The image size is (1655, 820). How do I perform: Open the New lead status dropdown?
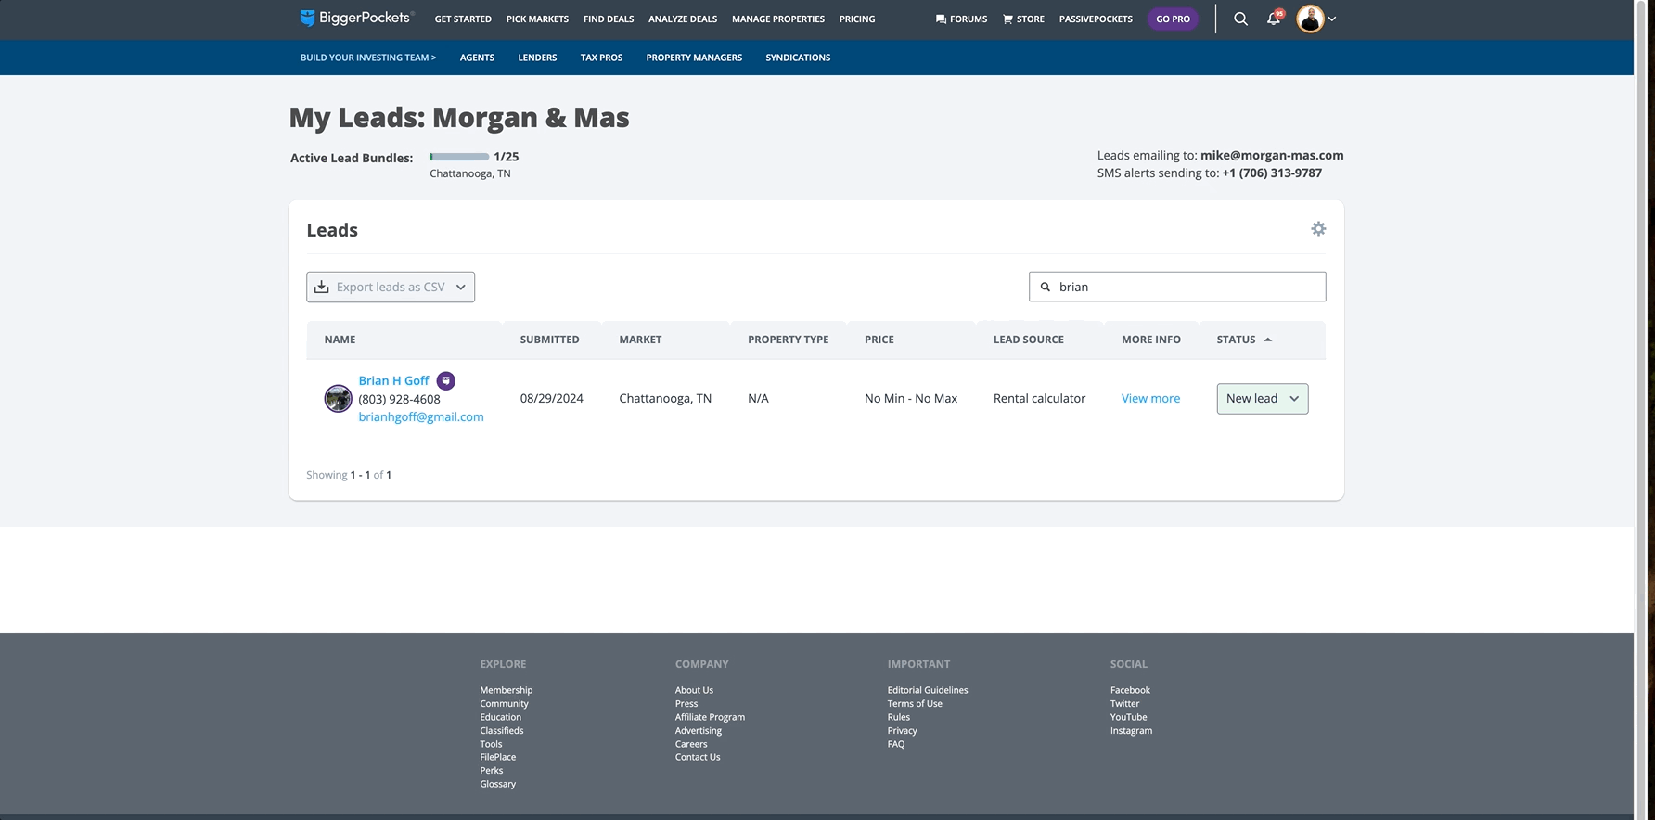point(1262,399)
